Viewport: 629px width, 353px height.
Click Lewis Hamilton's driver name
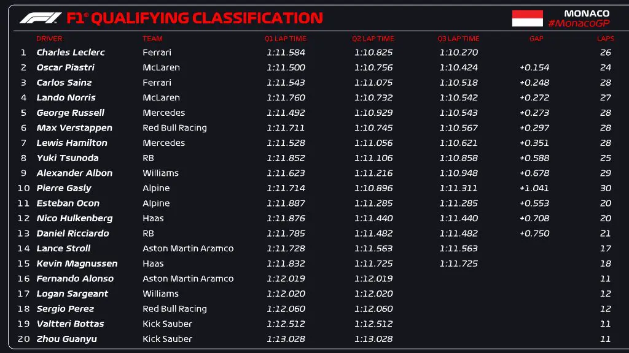click(x=72, y=143)
